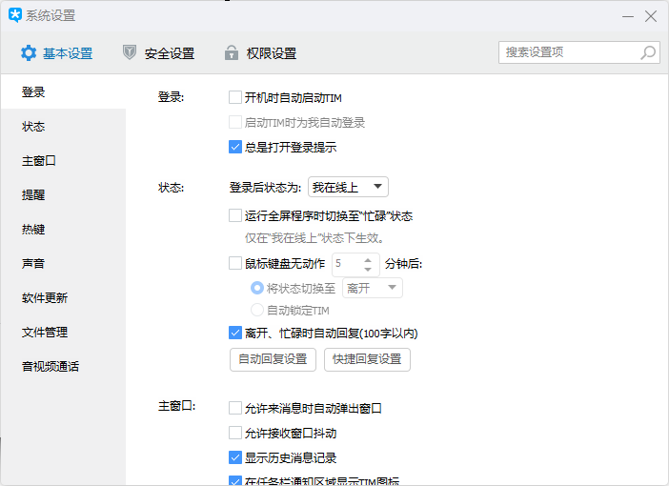Open the 我在线上 status dropdown
Viewport: 669px width, 486px height.
pos(348,187)
